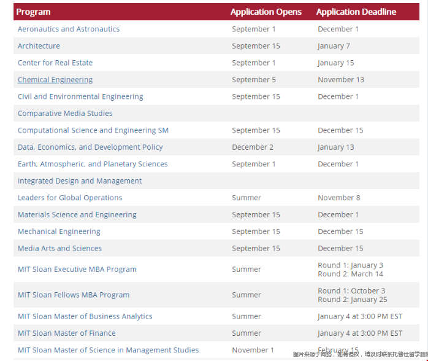
Task: Click the Center for Real Estate link
Action: point(55,63)
